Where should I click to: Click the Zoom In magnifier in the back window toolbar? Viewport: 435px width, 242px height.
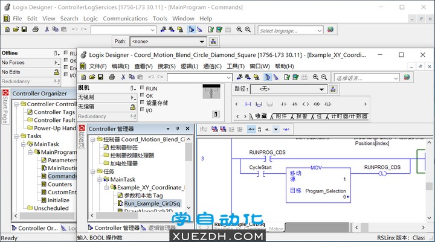pos(239,30)
